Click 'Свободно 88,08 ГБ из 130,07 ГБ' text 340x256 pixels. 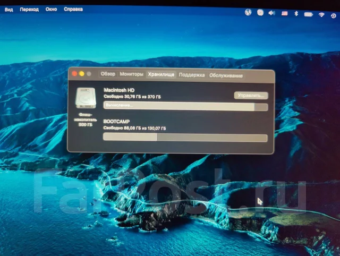point(134,128)
